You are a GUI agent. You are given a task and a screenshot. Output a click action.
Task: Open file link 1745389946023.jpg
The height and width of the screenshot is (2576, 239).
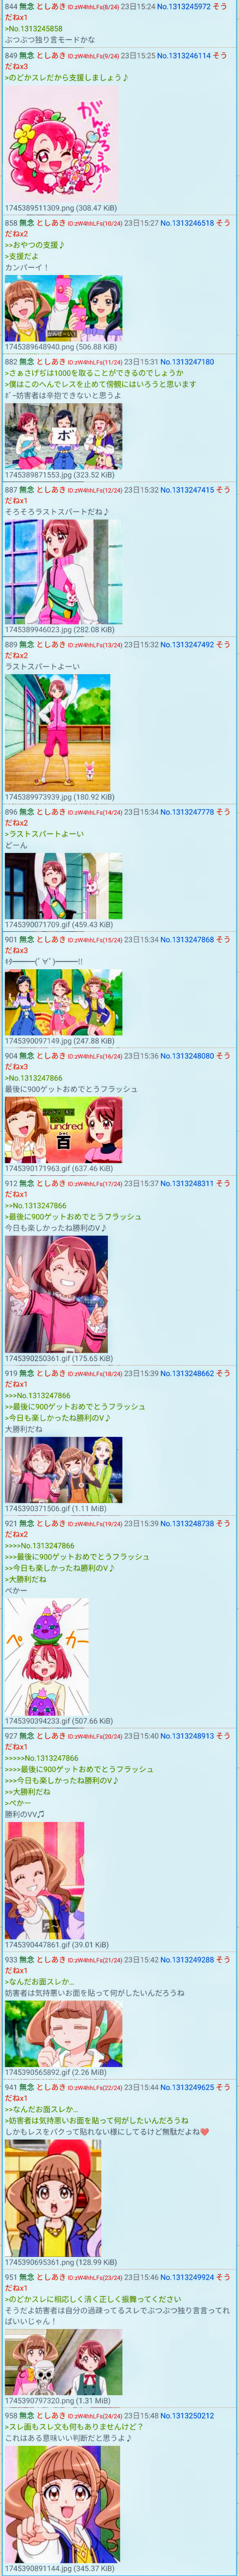(x=39, y=630)
